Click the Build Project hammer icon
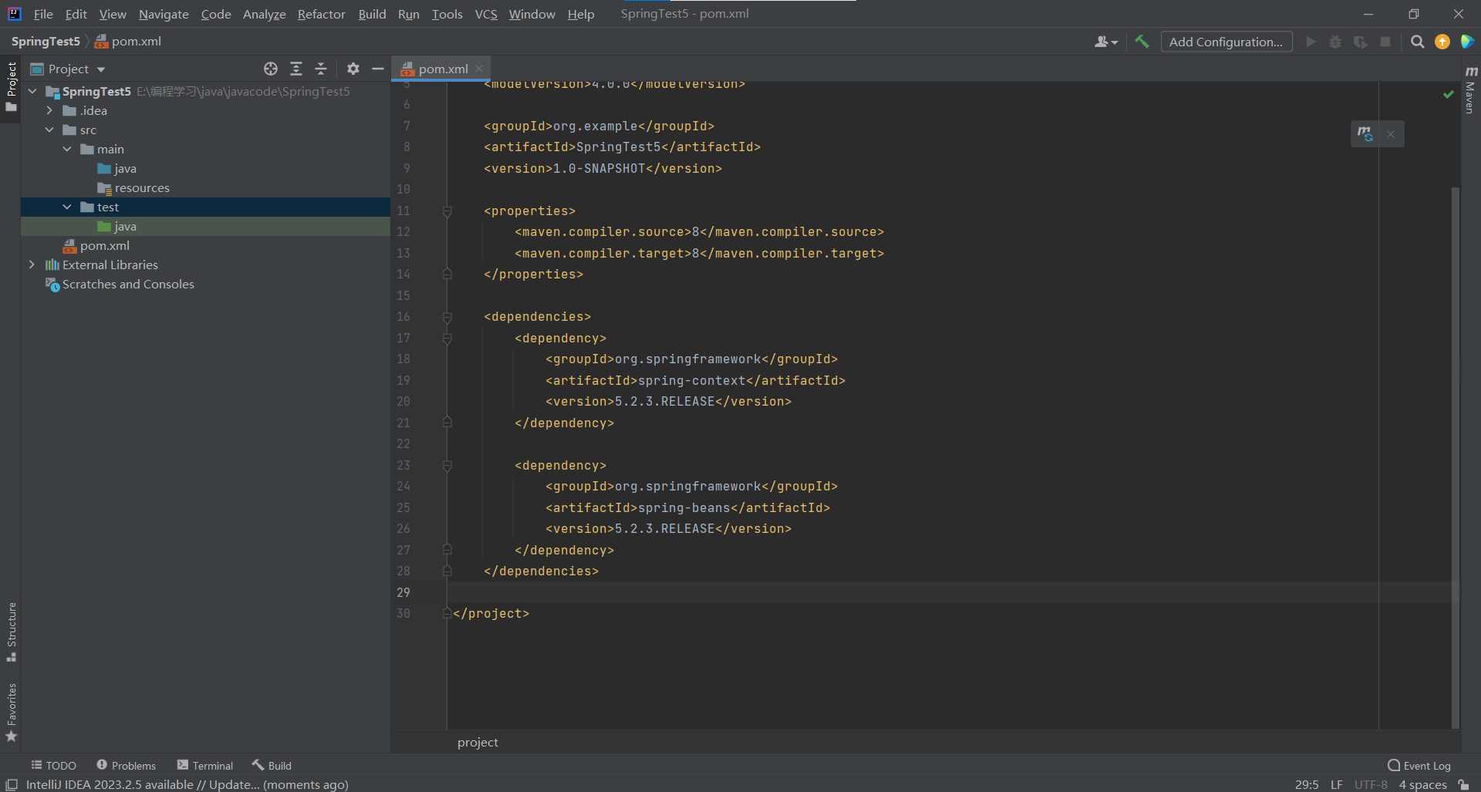The image size is (1481, 792). tap(1142, 42)
